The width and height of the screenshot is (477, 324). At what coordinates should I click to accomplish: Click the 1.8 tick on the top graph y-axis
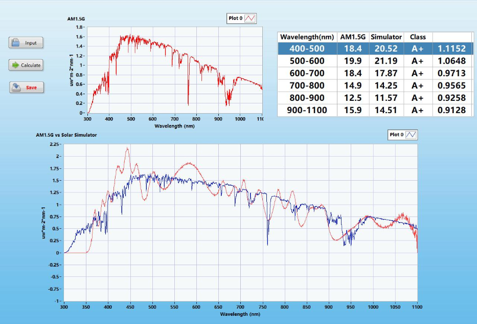[x=79, y=27]
